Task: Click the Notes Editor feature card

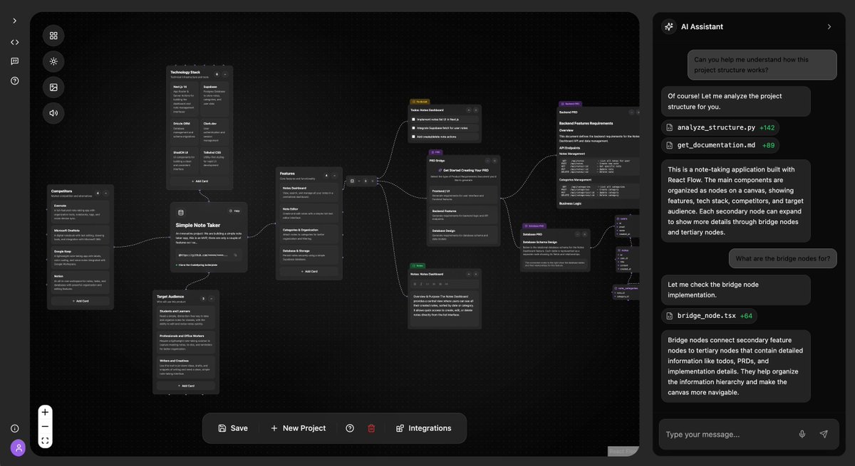Action: pos(309,213)
